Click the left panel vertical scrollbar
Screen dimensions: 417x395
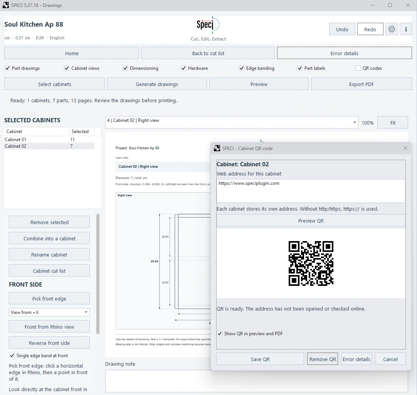[98, 273]
